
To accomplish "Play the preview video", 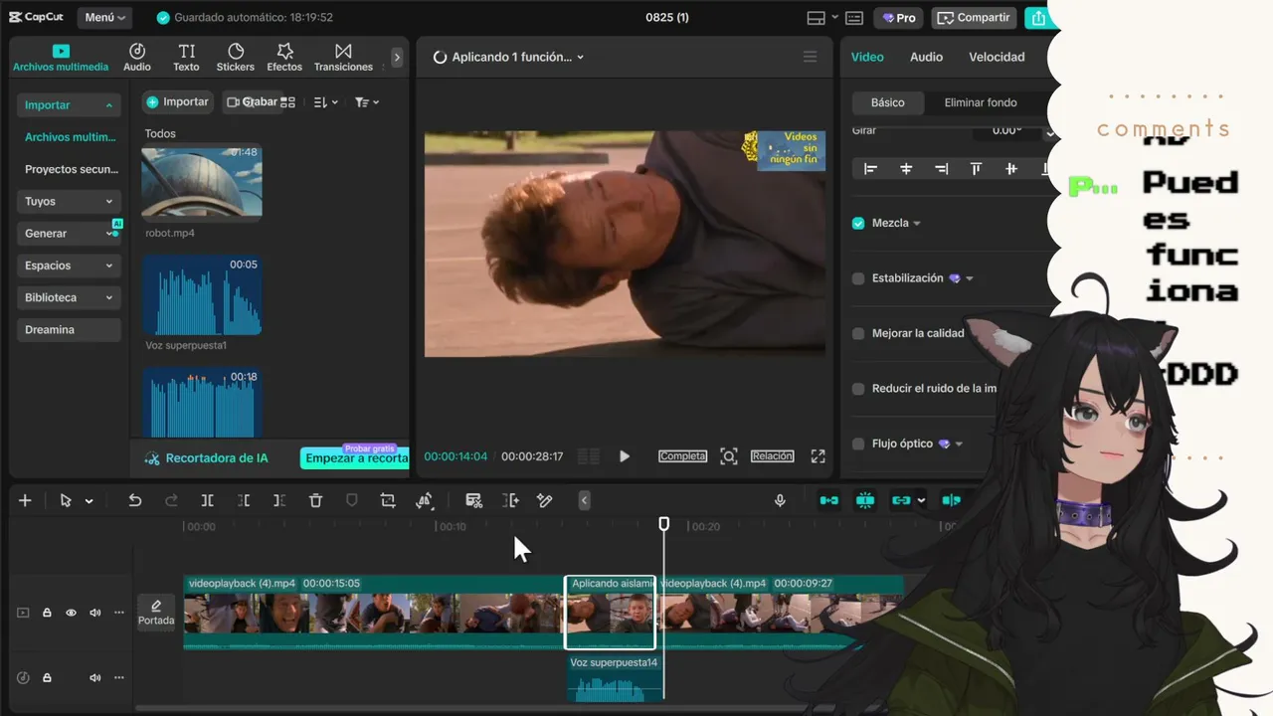I will [x=625, y=456].
